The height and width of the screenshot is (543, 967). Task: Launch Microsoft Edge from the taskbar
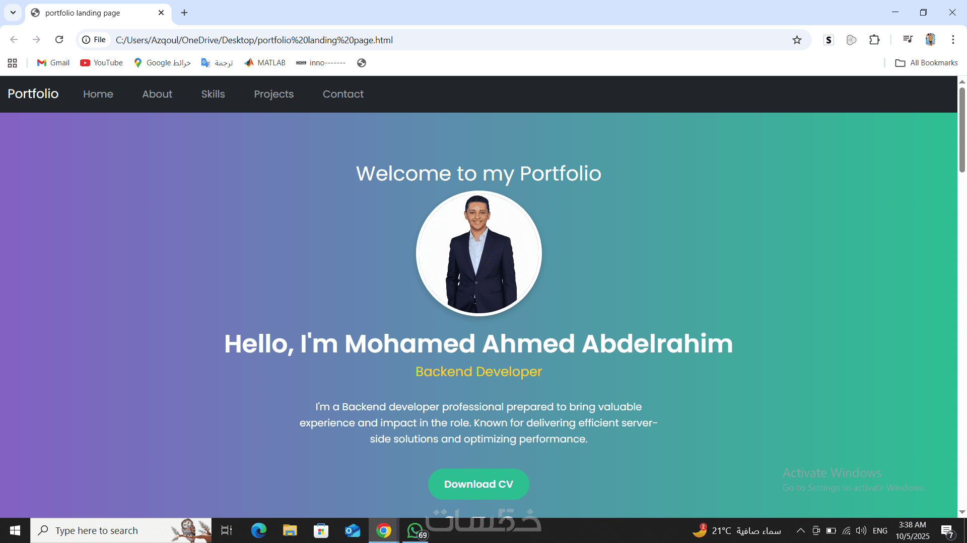[x=259, y=530]
